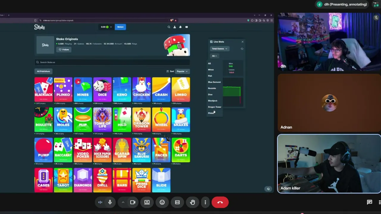Open the All Publishers filter
Viewport: 381px width, 214px height.
click(43, 71)
